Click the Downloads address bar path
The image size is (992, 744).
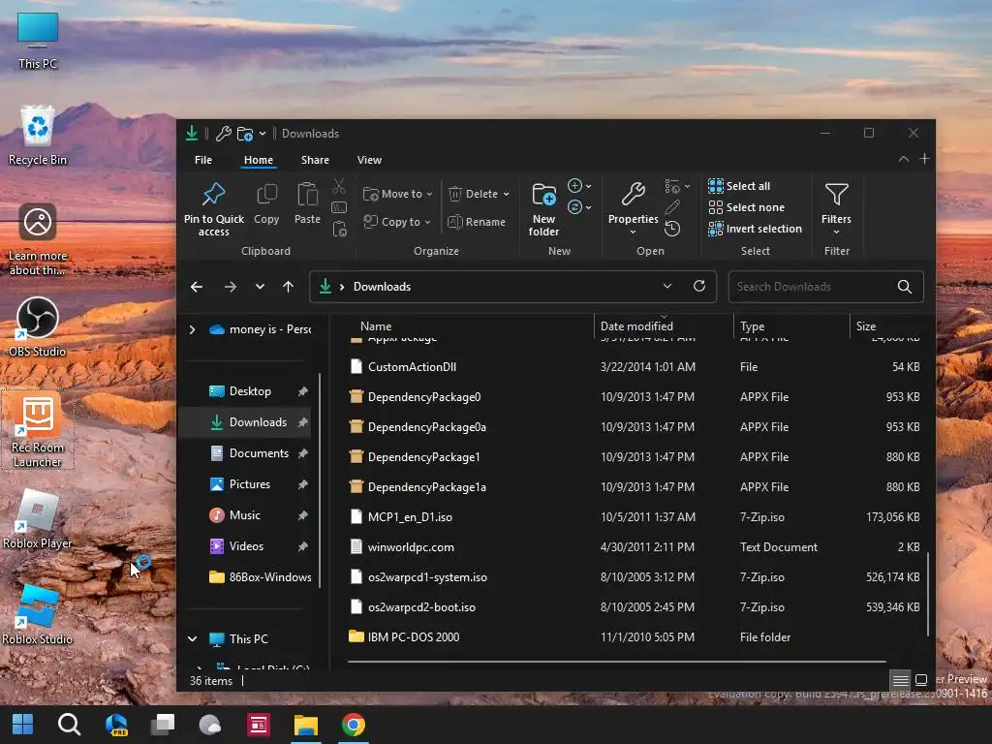(x=382, y=287)
